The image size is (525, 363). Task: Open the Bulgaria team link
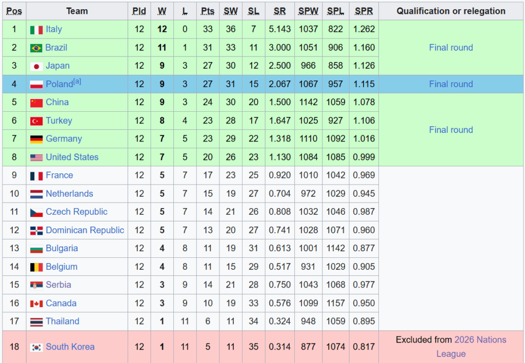(62, 248)
